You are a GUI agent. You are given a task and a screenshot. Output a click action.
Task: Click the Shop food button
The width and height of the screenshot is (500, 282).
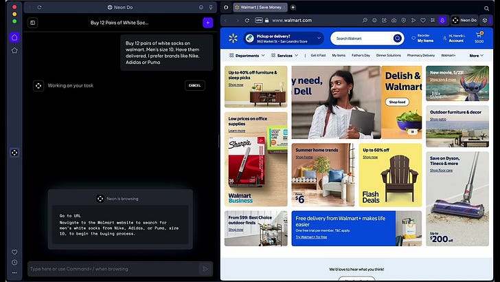pos(397,102)
